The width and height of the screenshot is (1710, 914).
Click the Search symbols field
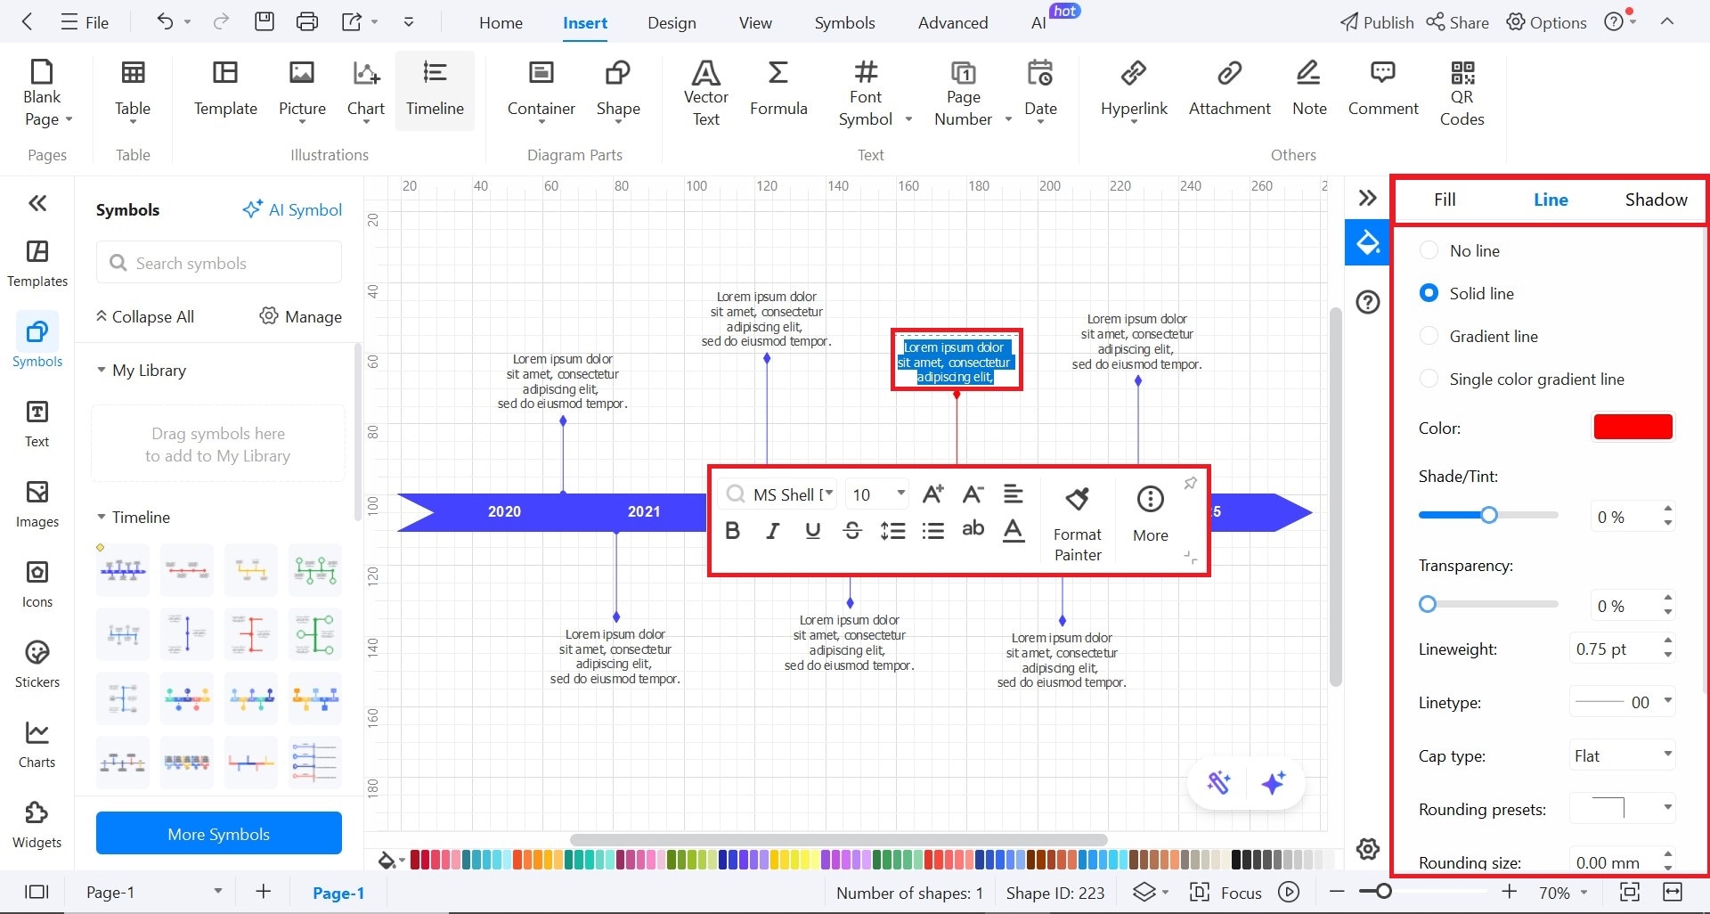point(219,263)
